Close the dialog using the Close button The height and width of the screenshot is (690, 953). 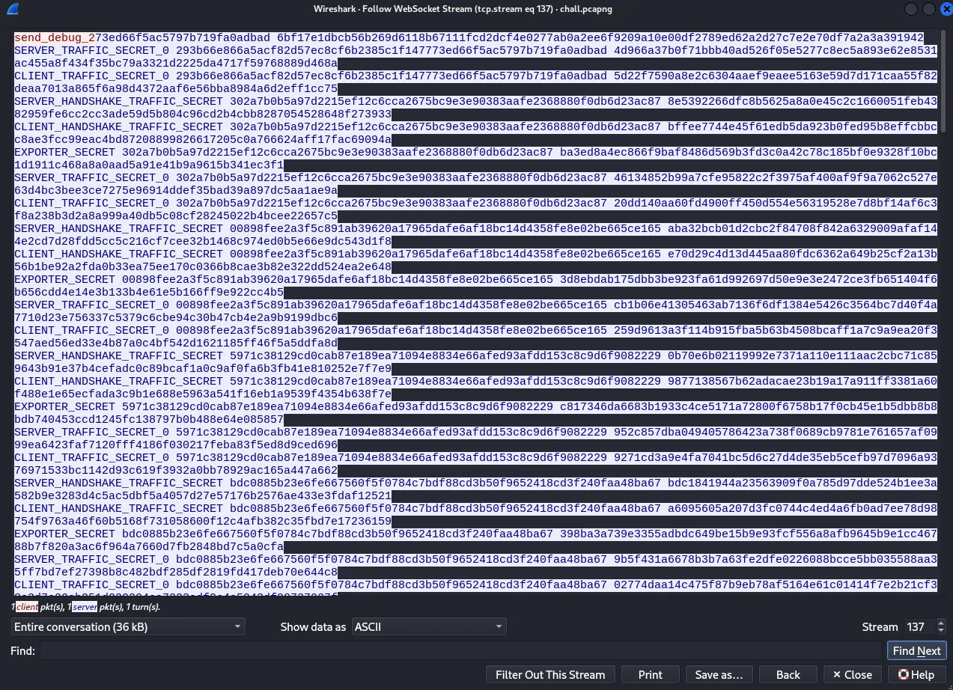point(852,674)
